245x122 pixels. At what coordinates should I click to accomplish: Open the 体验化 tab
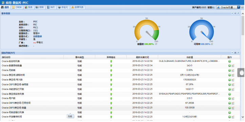pos(63,7)
